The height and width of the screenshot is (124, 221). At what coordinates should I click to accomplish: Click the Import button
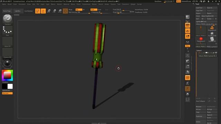click(201, 13)
